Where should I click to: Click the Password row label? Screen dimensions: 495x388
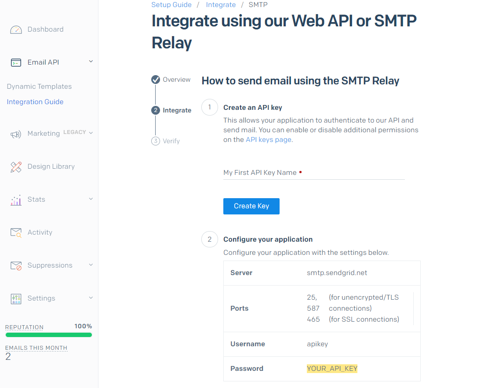247,368
